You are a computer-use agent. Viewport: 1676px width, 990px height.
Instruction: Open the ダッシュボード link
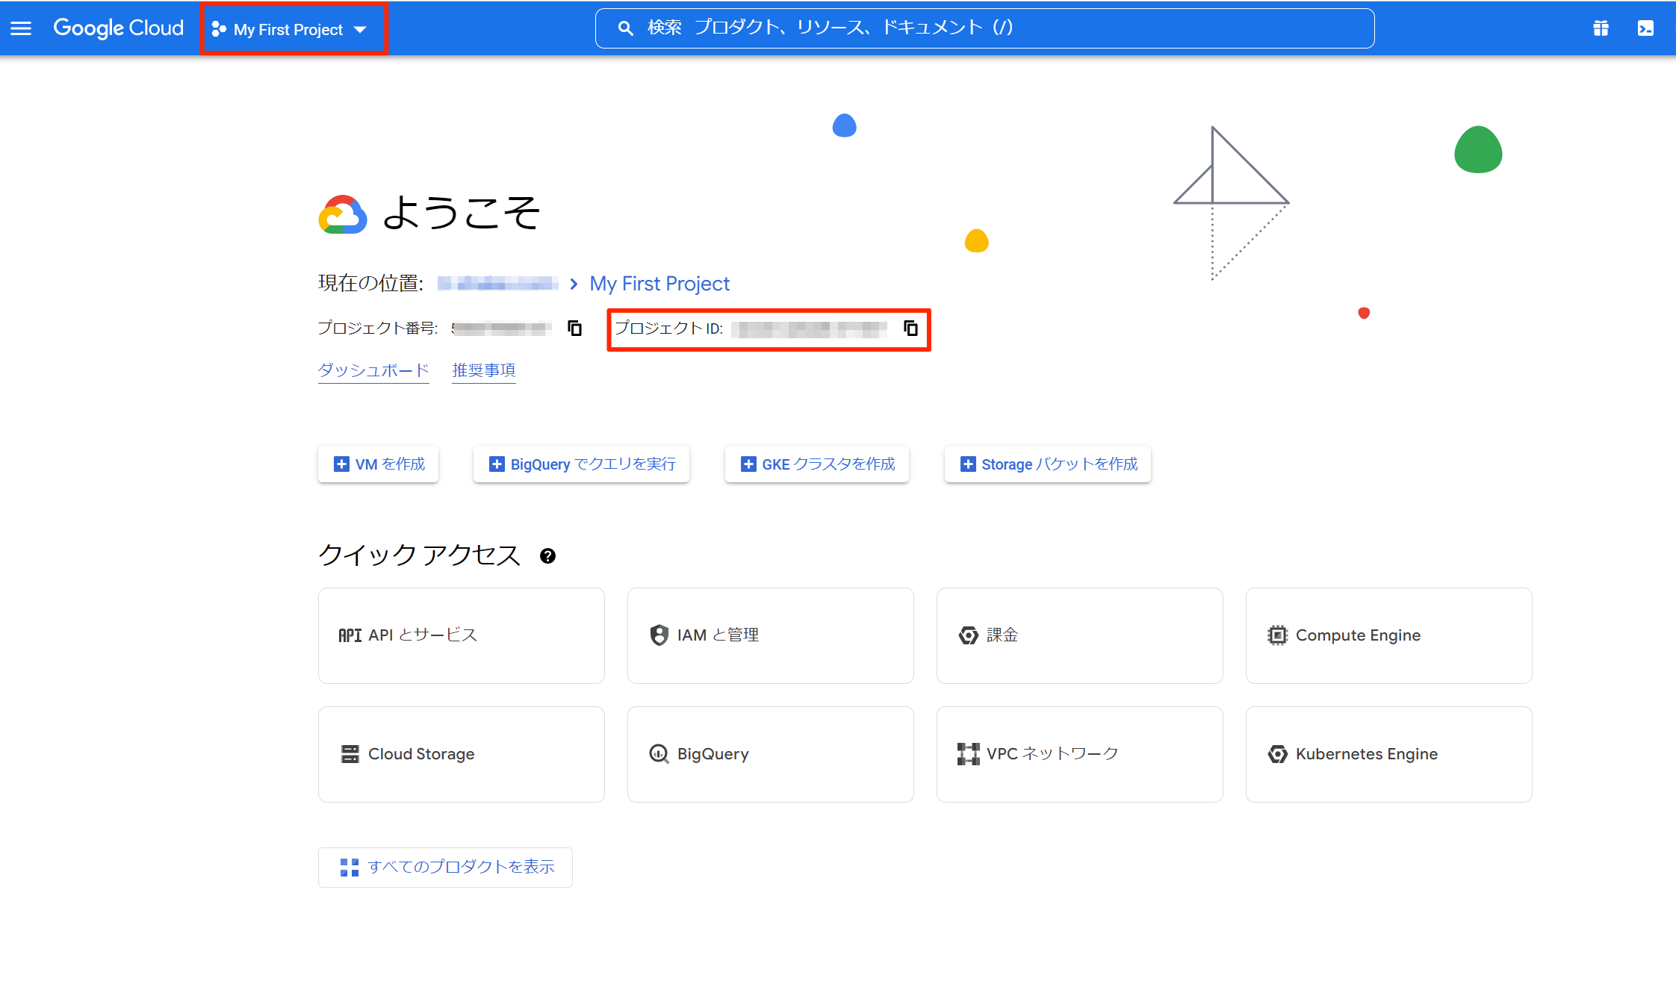click(373, 370)
